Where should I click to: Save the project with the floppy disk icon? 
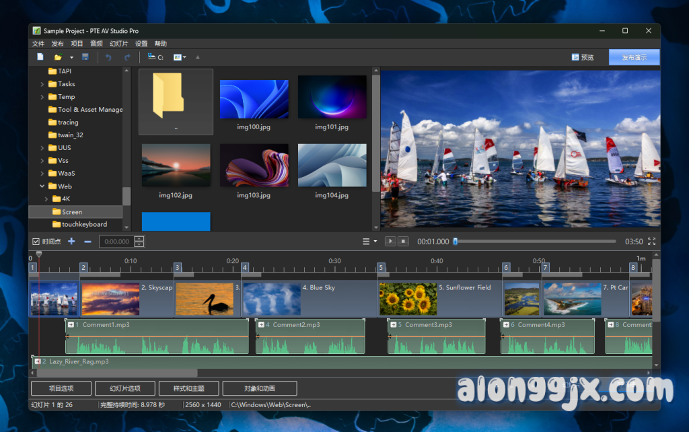[x=85, y=57]
